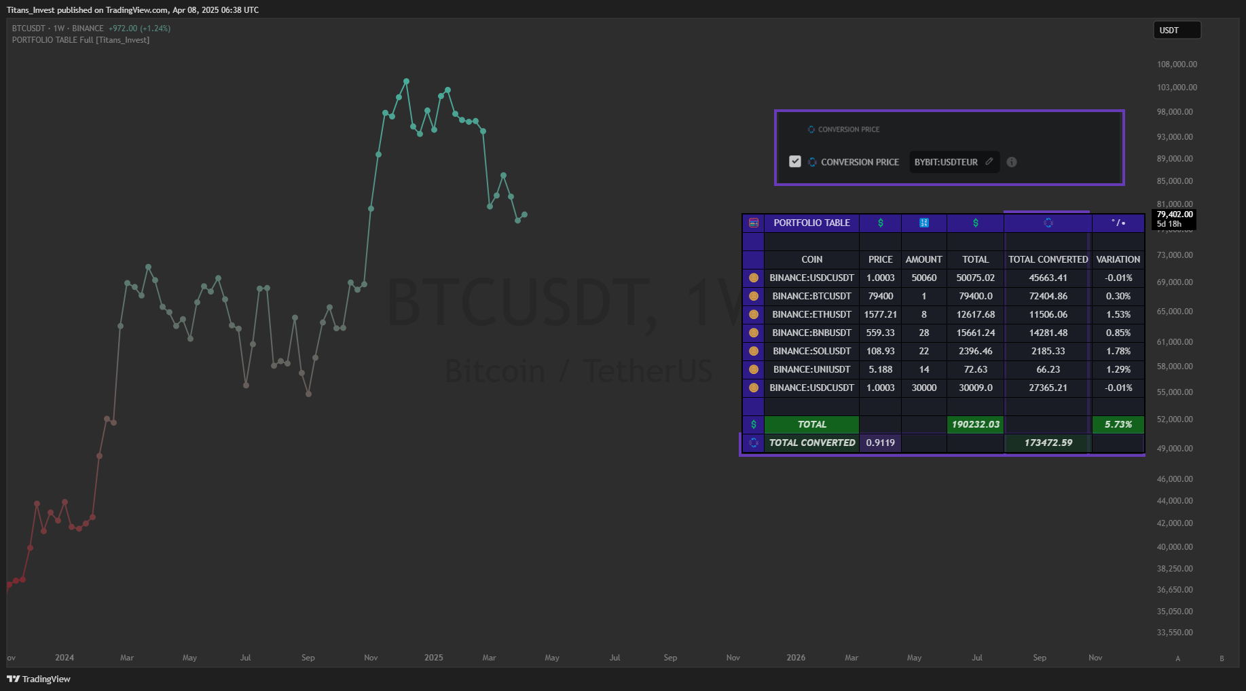Click the green TOTAL label cell
The height and width of the screenshot is (691, 1246).
(811, 424)
